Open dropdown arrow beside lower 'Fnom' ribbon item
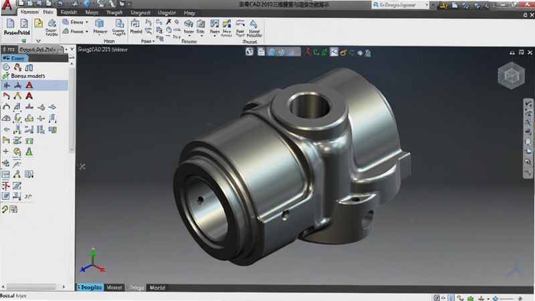This screenshot has height=301, width=535. [x=87, y=31]
